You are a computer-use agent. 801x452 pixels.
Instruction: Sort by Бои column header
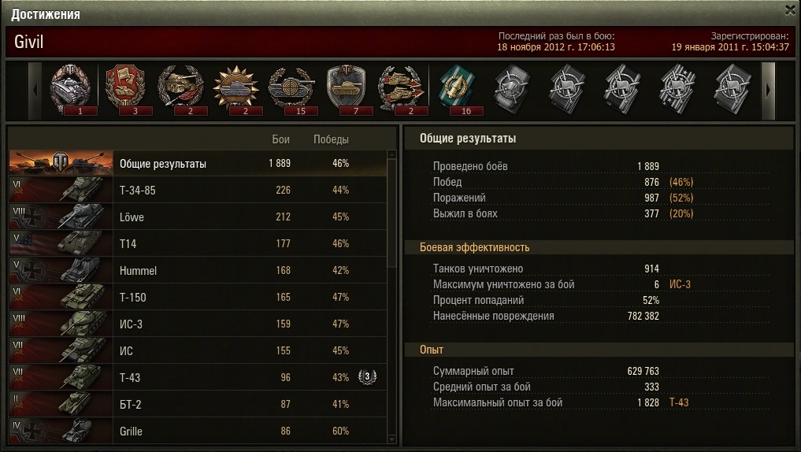(281, 139)
